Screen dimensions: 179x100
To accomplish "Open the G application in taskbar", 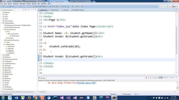I will (95, 98).
